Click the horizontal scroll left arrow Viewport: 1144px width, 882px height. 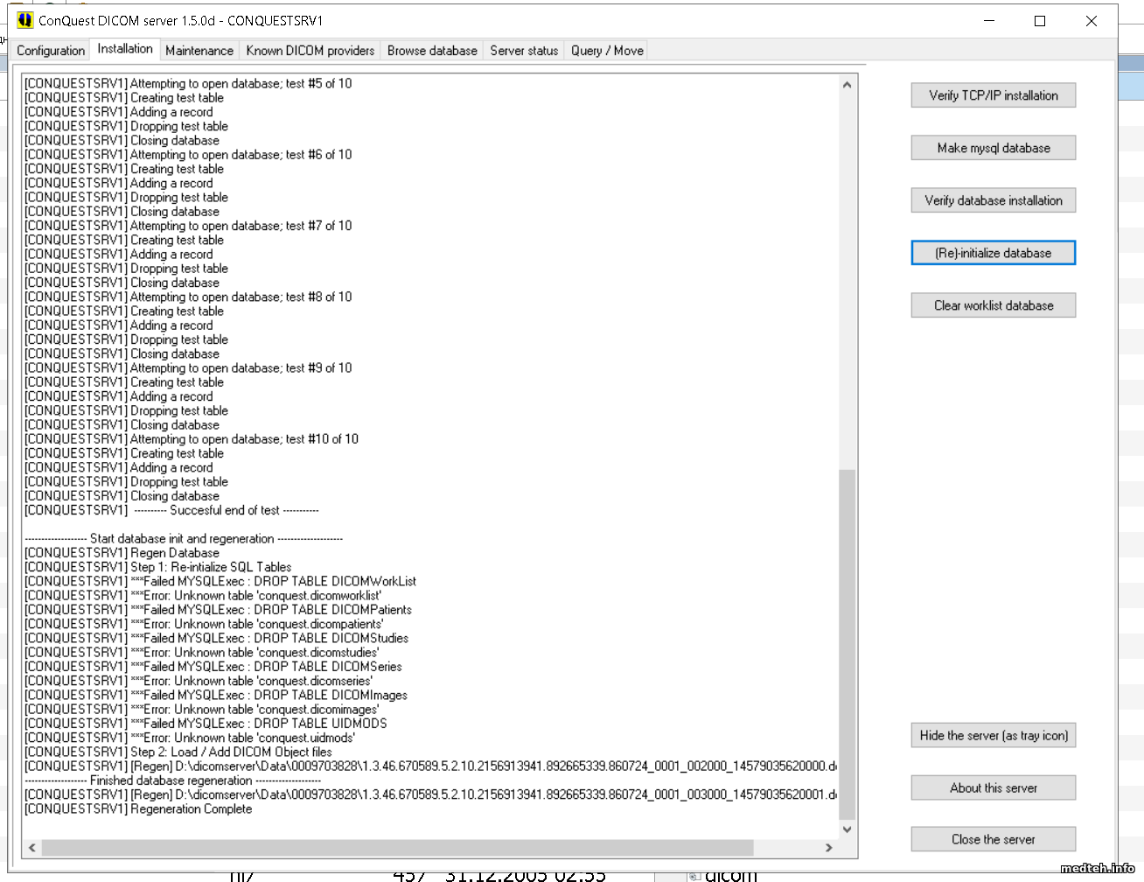click(x=32, y=848)
